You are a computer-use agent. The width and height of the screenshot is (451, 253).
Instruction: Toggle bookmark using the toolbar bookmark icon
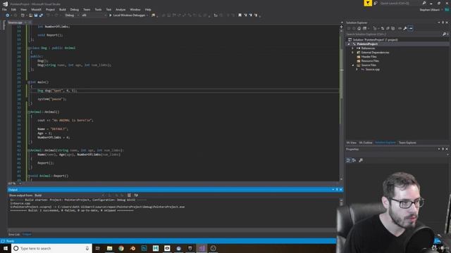(240, 15)
